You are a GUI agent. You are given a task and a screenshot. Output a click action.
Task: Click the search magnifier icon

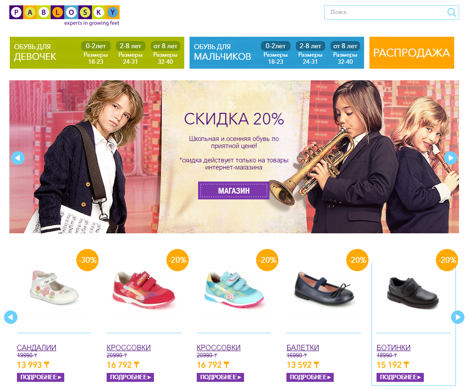[451, 12]
